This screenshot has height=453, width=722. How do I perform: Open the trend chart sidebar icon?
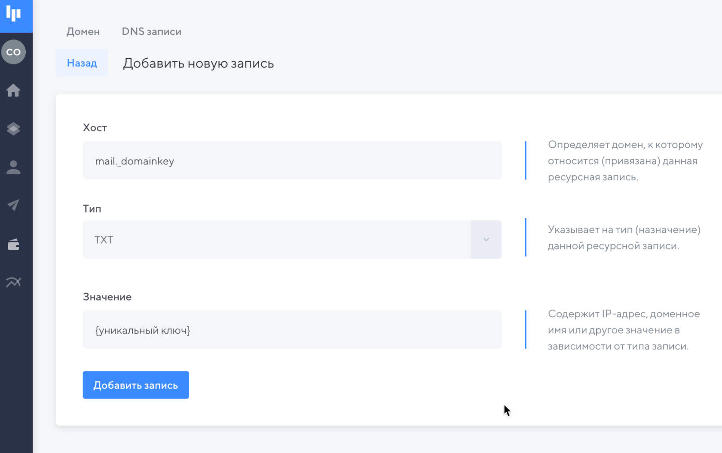pyautogui.click(x=13, y=282)
